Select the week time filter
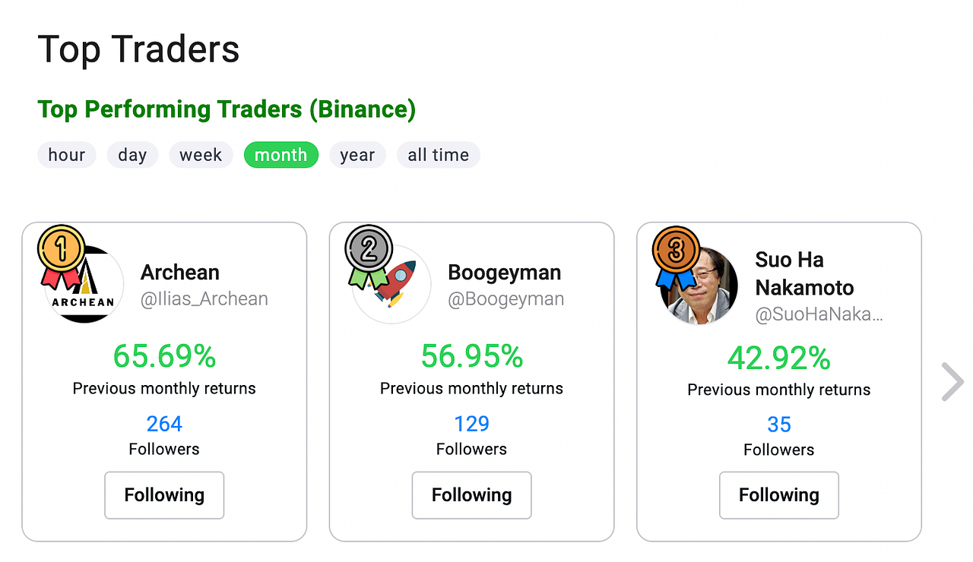973x562 pixels. [201, 155]
